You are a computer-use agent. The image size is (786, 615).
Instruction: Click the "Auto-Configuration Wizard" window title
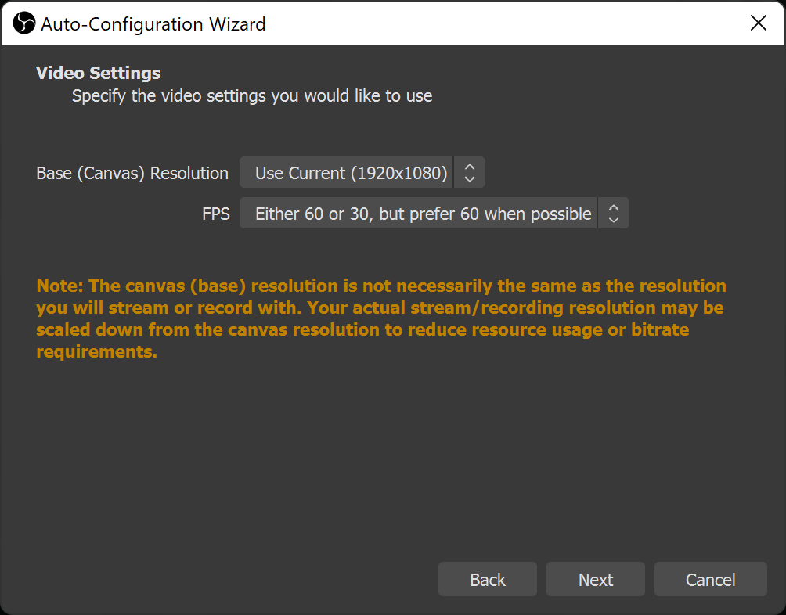tap(153, 24)
